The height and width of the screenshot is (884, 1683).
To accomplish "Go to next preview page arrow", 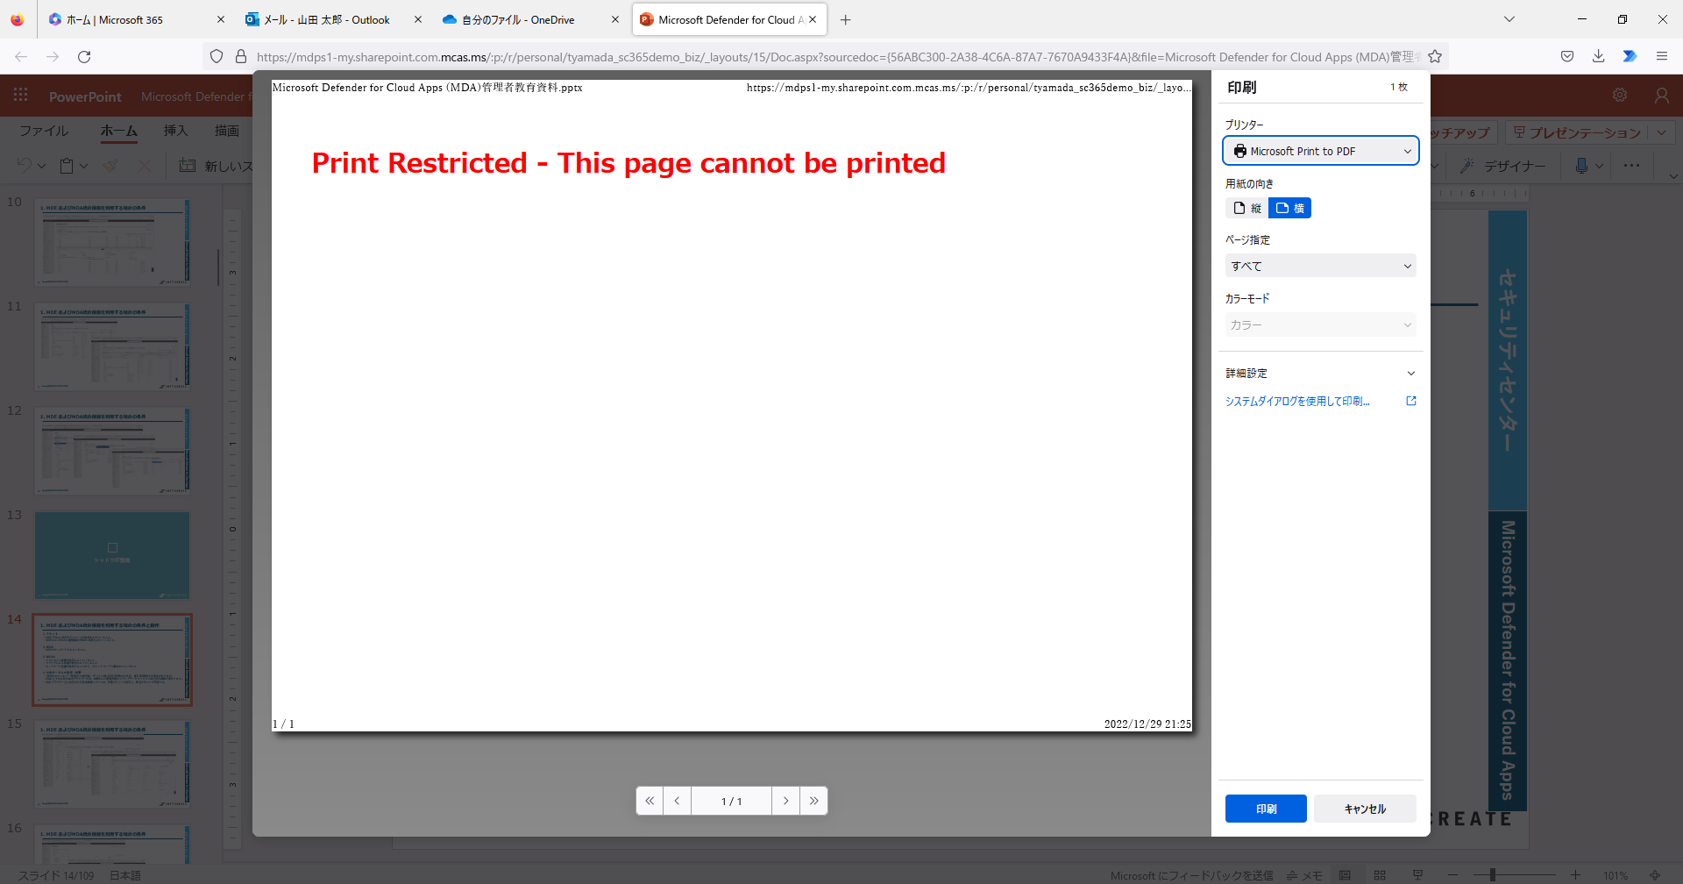I will click(x=786, y=801).
